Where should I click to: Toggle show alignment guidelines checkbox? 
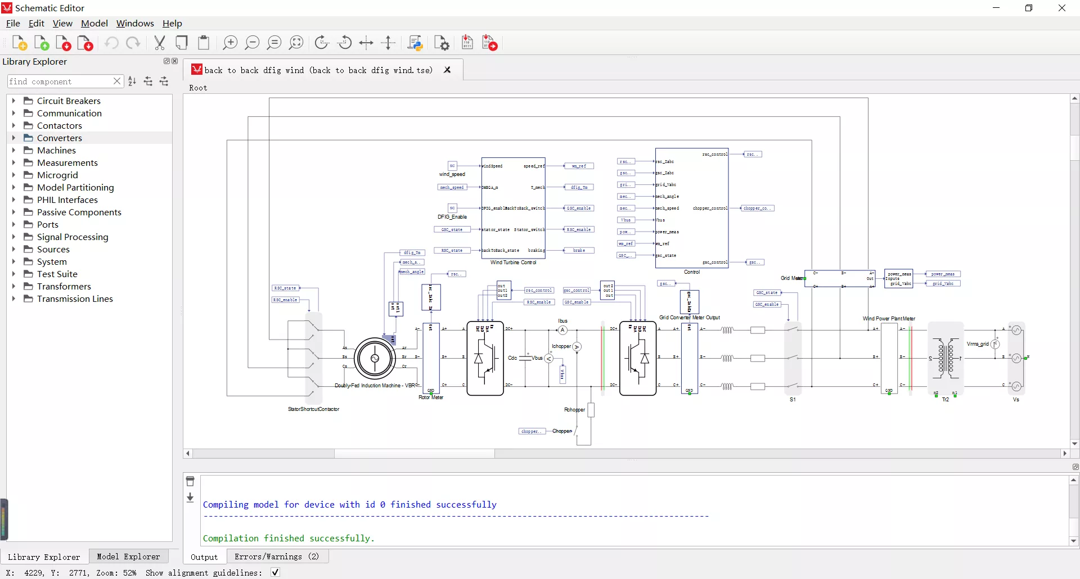(x=275, y=572)
